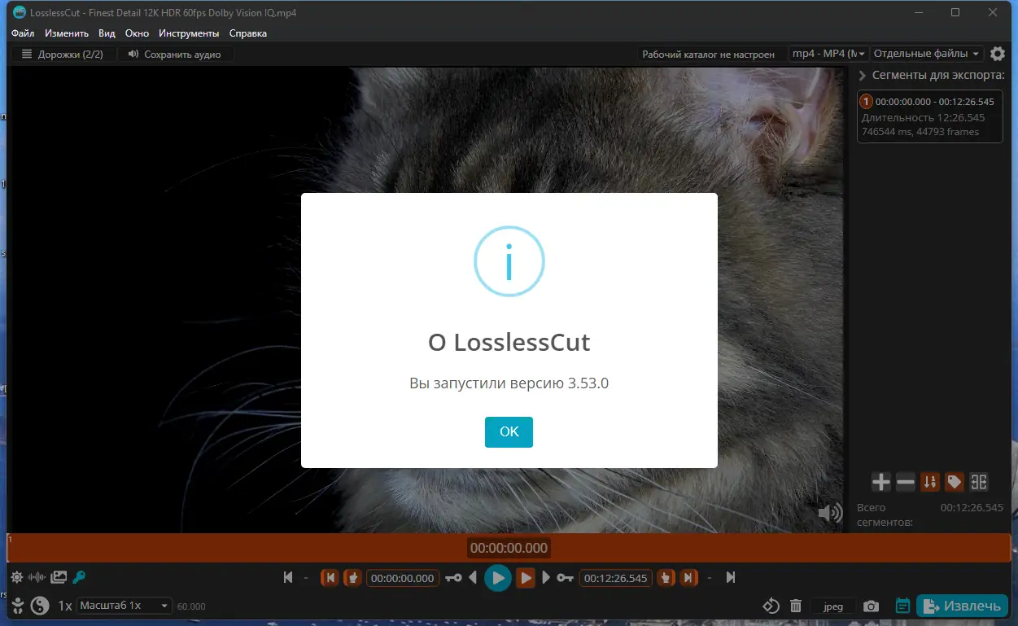Image resolution: width=1018 pixels, height=626 pixels.
Task: Click the end time 00:12:26.545 field
Action: (616, 578)
